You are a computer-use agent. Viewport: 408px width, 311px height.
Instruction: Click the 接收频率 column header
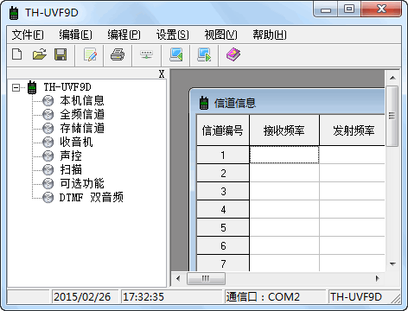pos(284,130)
